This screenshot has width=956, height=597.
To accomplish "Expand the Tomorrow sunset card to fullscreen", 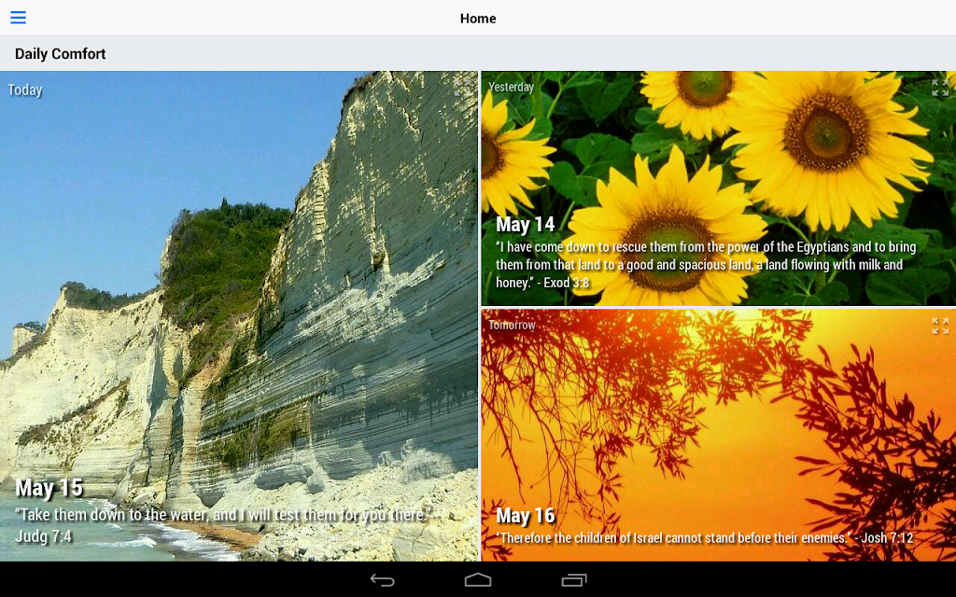I will coord(939,326).
